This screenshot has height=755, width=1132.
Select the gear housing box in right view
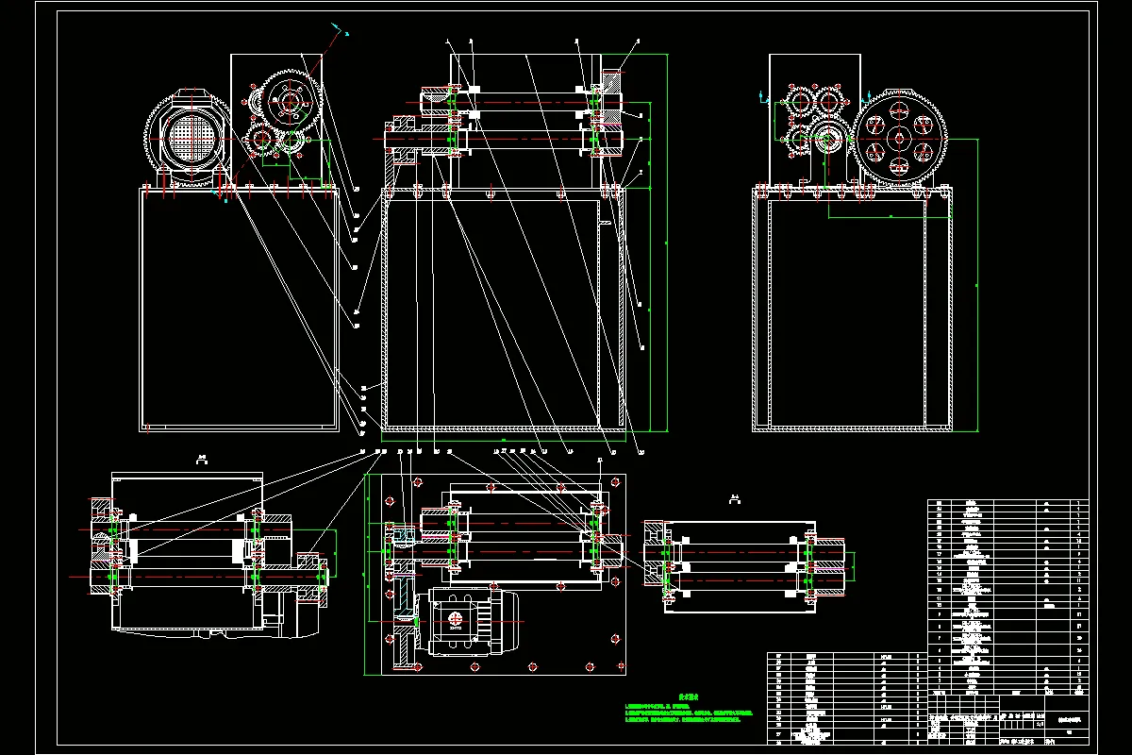[x=817, y=120]
